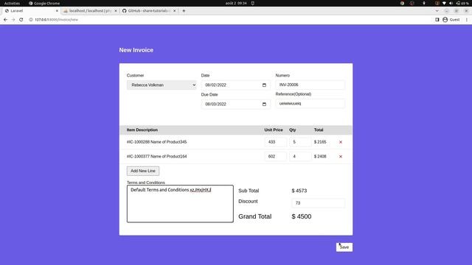Close the Laravel tab

[57, 11]
